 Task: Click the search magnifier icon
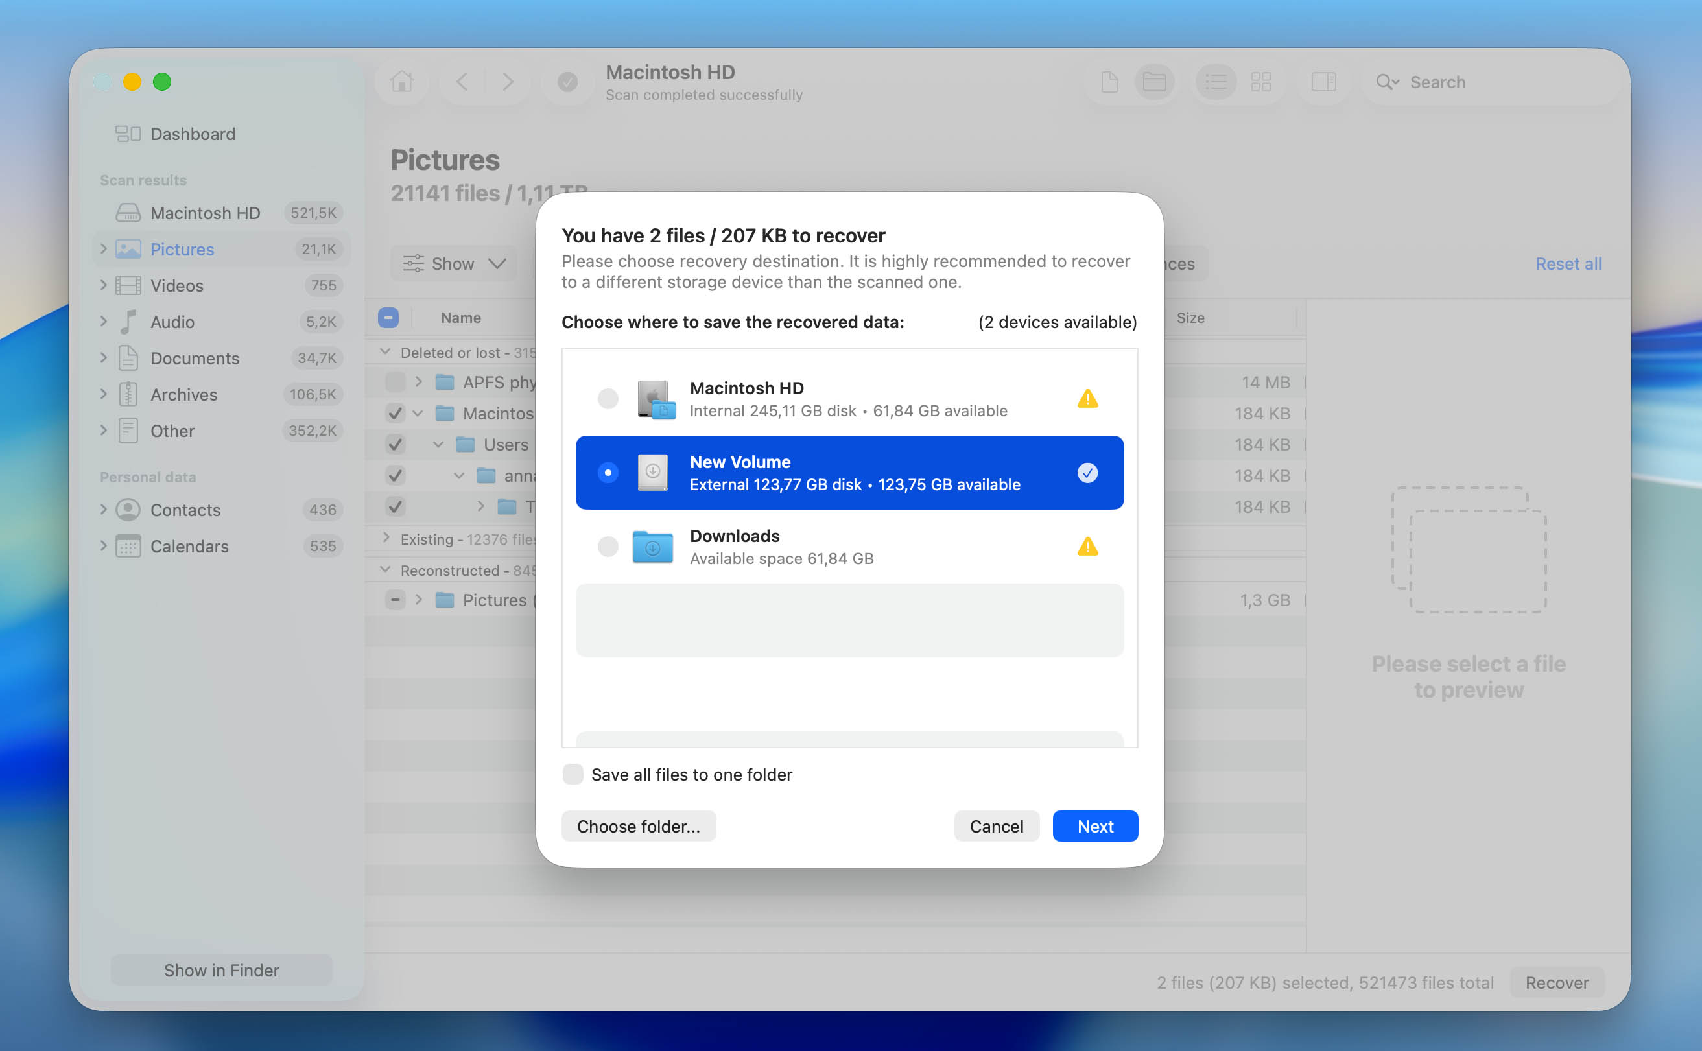pyautogui.click(x=1386, y=82)
